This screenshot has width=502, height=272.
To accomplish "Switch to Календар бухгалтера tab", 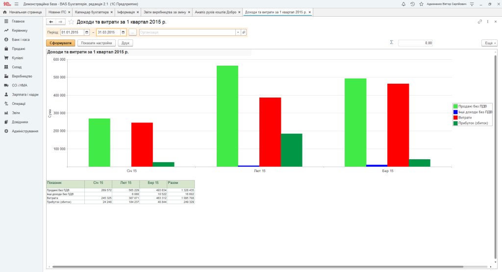I will 92,12.
